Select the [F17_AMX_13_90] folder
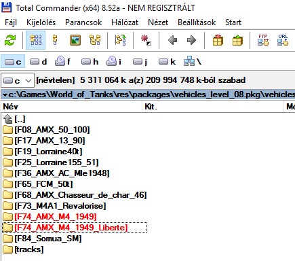The width and height of the screenshot is (295, 261). (50, 141)
